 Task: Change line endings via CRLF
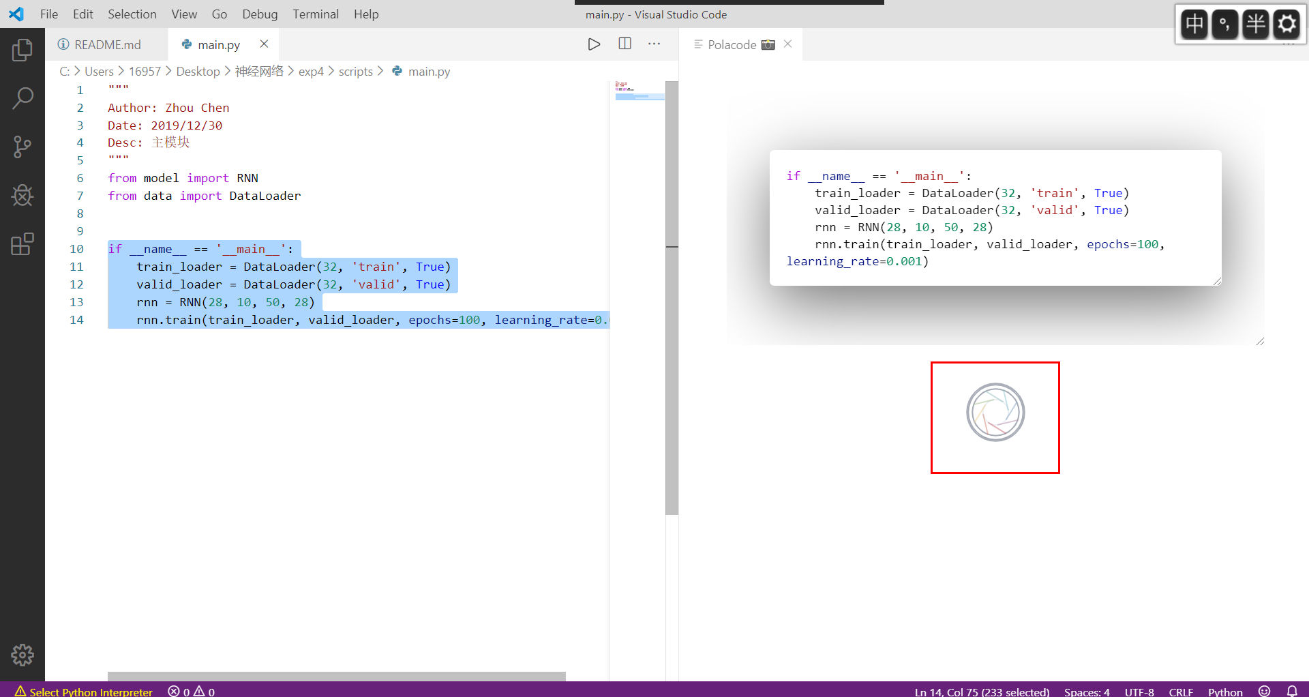(x=1181, y=692)
